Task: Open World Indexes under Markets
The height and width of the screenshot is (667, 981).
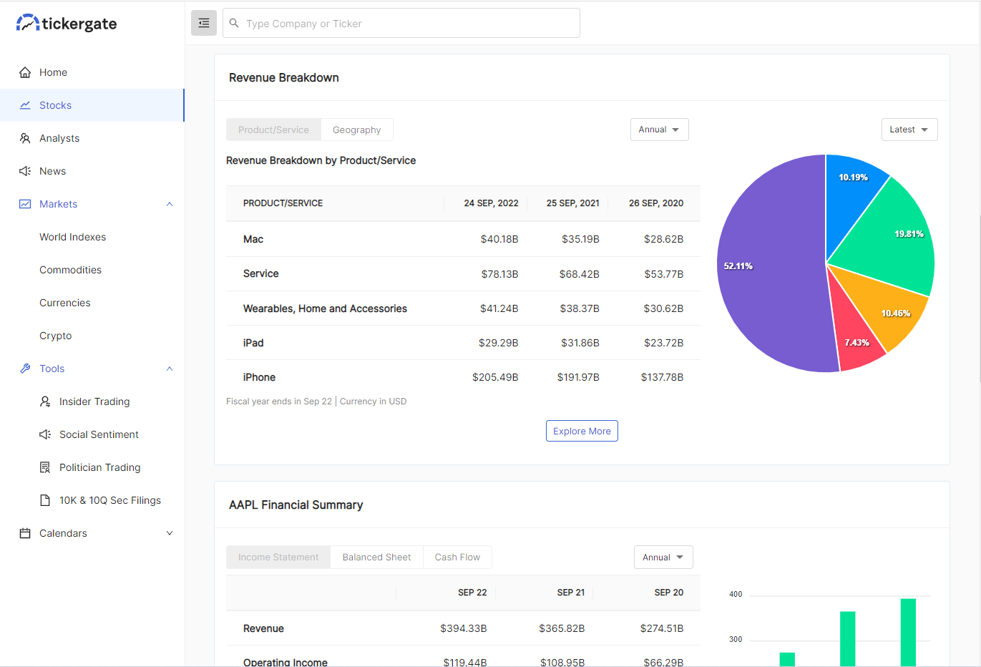Action: pyautogui.click(x=72, y=237)
